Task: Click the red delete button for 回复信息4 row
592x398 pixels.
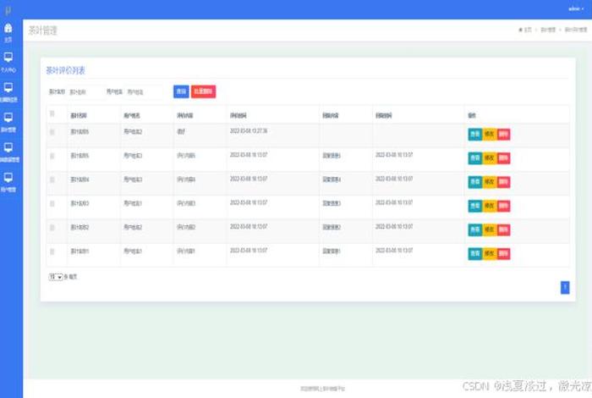Action: point(503,182)
